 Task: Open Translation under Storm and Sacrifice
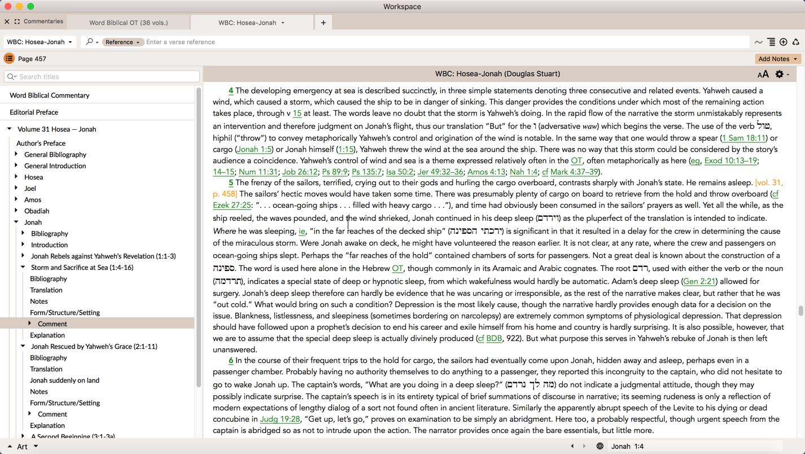46,290
